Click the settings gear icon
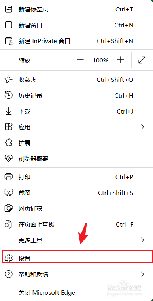 click(8, 258)
